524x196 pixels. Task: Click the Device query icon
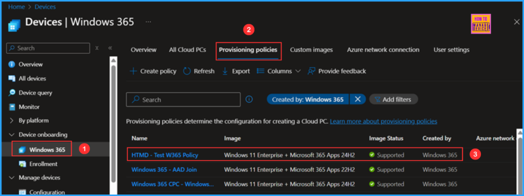(x=12, y=93)
